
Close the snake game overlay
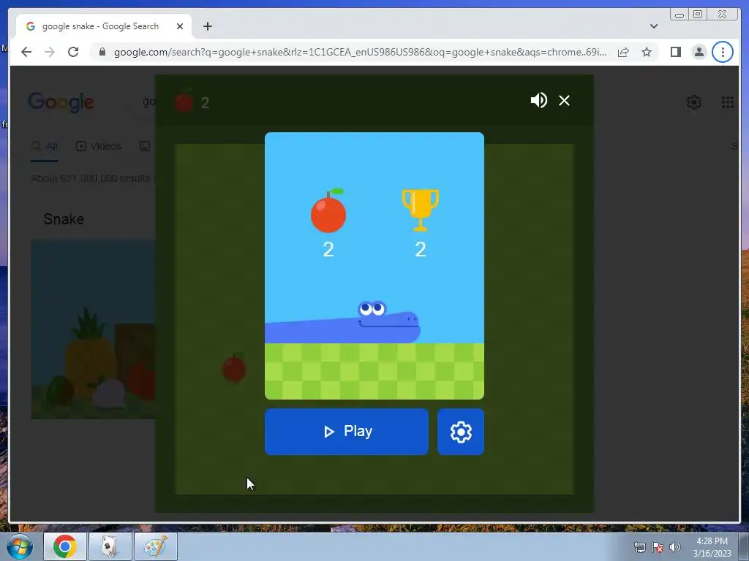coord(564,101)
